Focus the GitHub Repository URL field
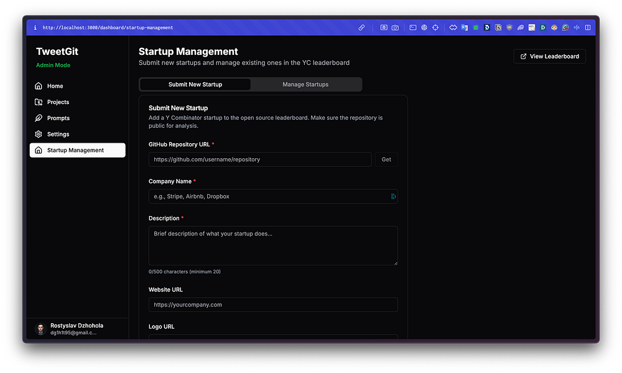Screen dimensions: 622x373 (260, 159)
